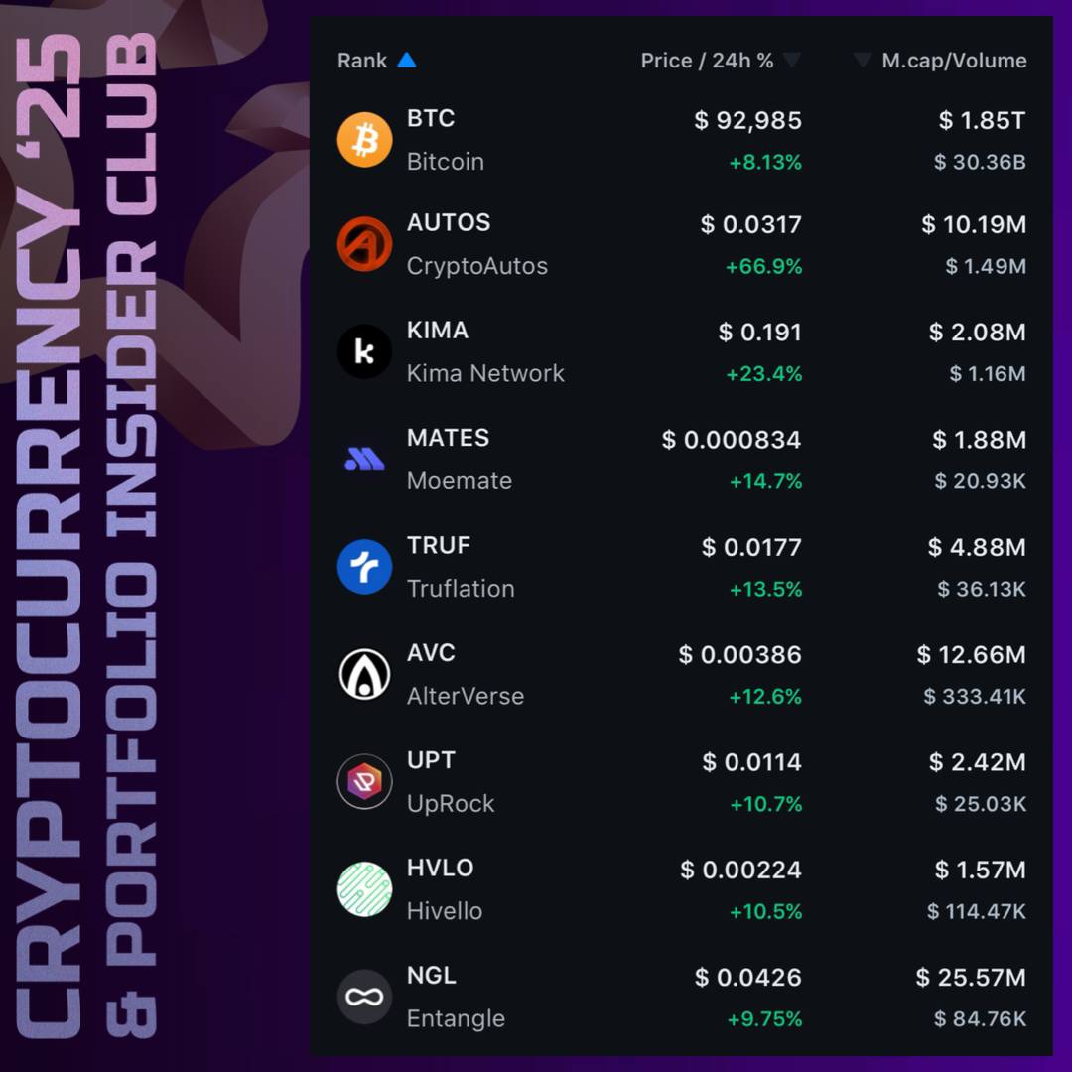Select the Kima Network black logo
1072x1072 pixels.
click(364, 351)
